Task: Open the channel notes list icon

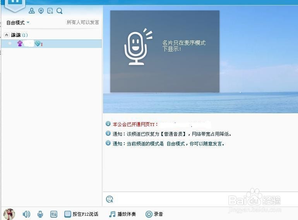Action: [50, 11]
